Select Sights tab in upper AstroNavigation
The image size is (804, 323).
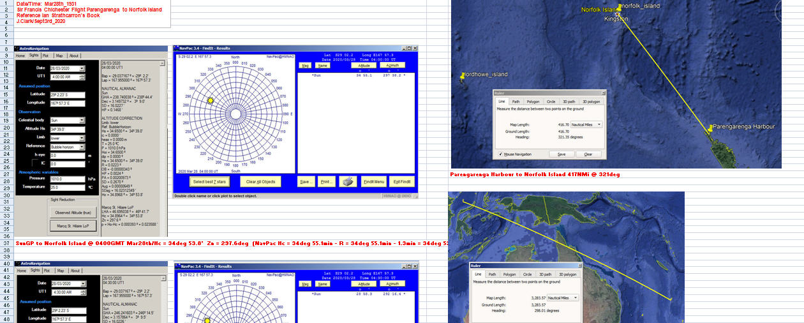pyautogui.click(x=34, y=56)
